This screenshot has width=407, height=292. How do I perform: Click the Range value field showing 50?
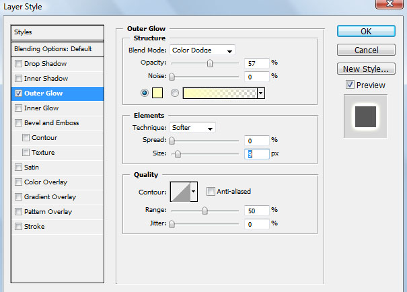tap(257, 211)
